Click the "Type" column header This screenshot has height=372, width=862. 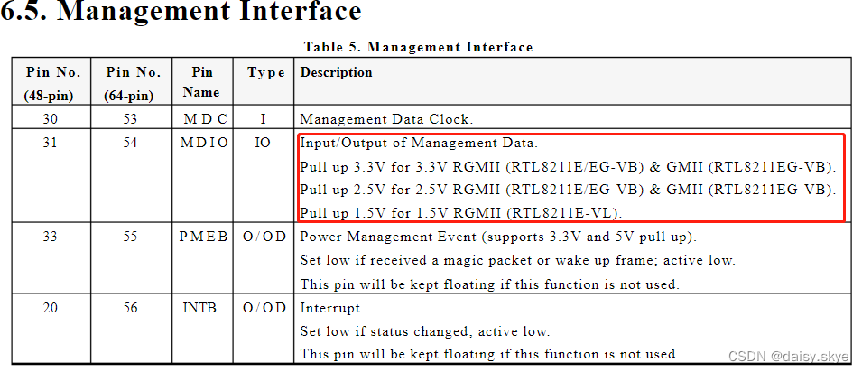coord(265,72)
